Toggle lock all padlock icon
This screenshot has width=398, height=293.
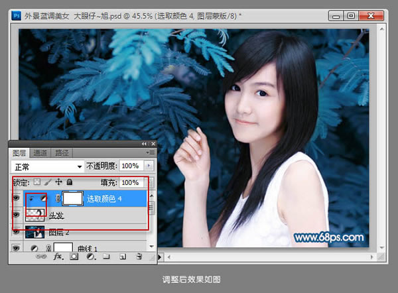pos(70,182)
